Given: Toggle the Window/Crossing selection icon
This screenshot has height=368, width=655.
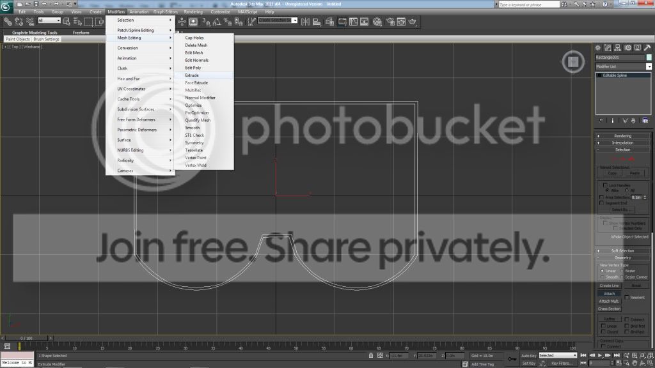Looking at the screenshot, I should click(x=99, y=21).
